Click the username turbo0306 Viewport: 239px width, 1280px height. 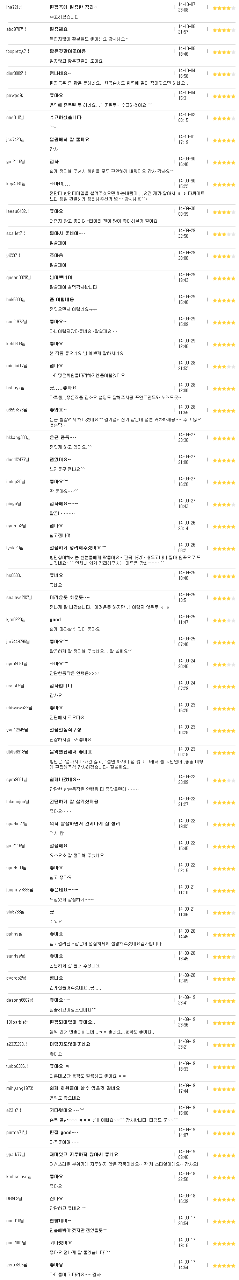[18, 1066]
